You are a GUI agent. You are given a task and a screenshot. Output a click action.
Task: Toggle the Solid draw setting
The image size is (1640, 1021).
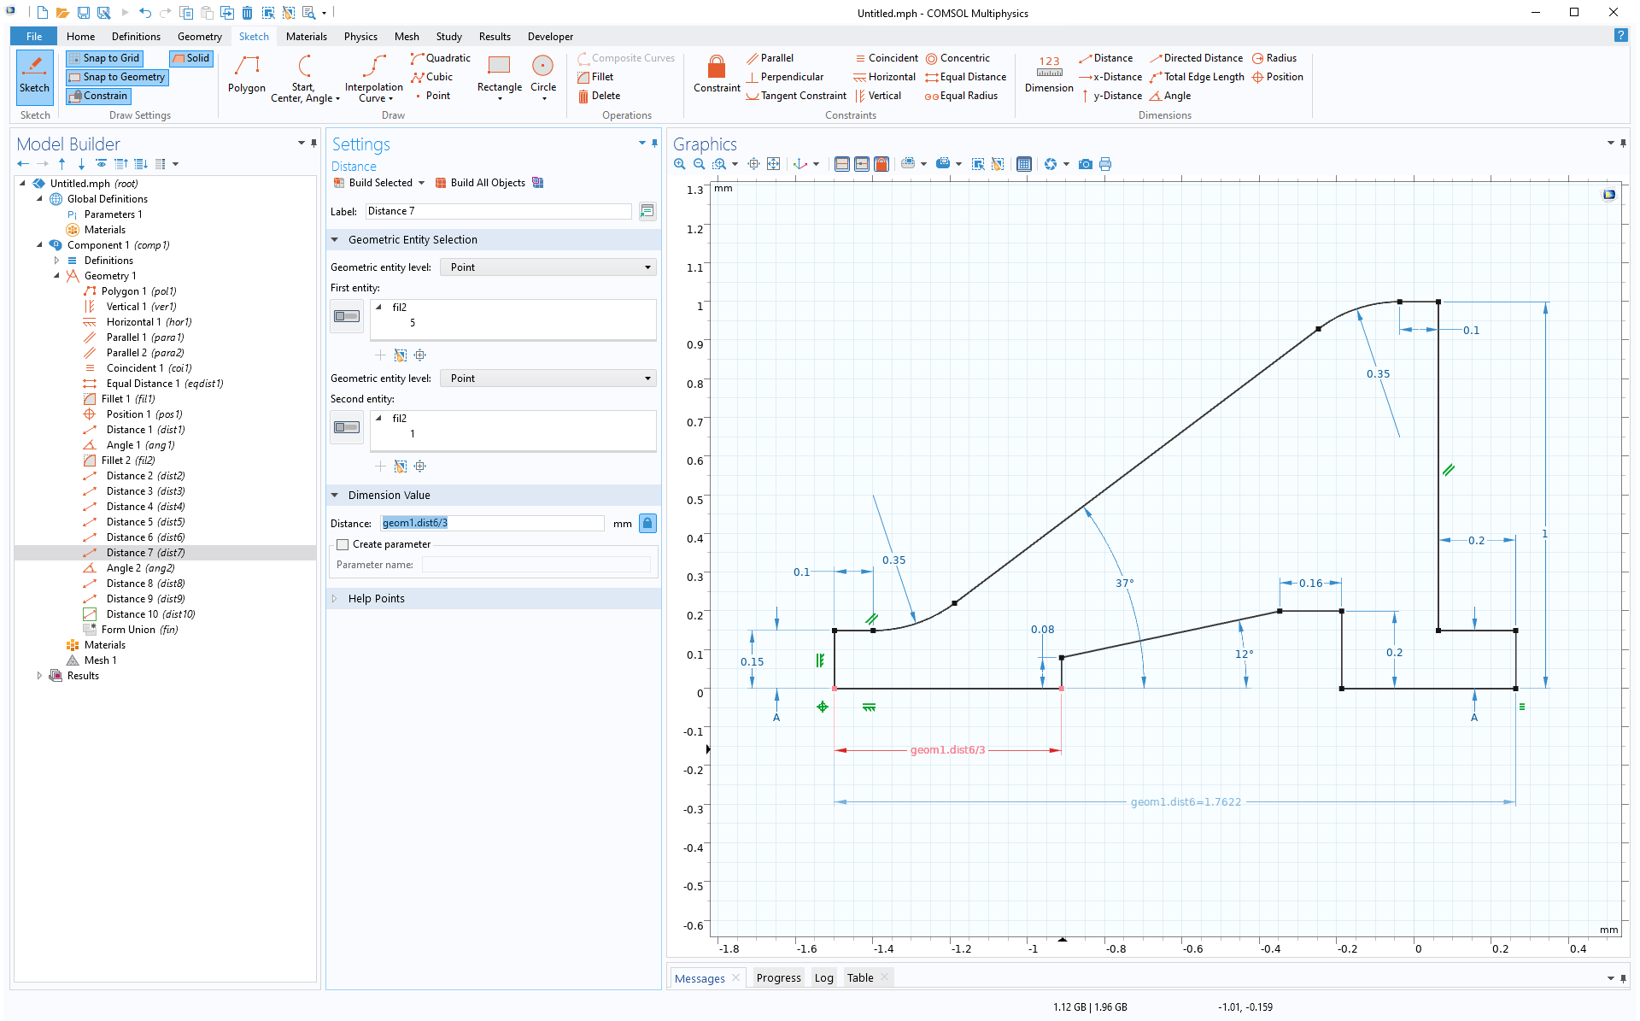[190, 57]
